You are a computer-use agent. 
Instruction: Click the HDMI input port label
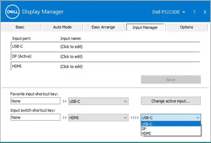point(16,67)
